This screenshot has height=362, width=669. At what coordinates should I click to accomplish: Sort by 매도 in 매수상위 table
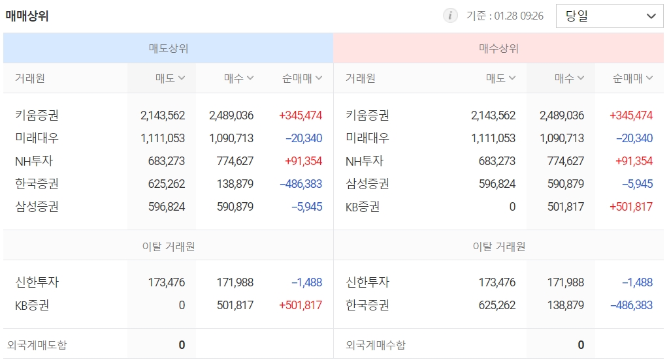(x=500, y=78)
